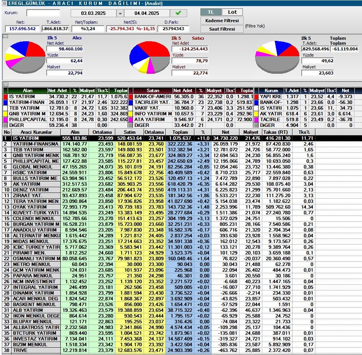Sort by the Satan column header
Image resolution: width=362 pixels, height=355 pixels.
[153, 91]
